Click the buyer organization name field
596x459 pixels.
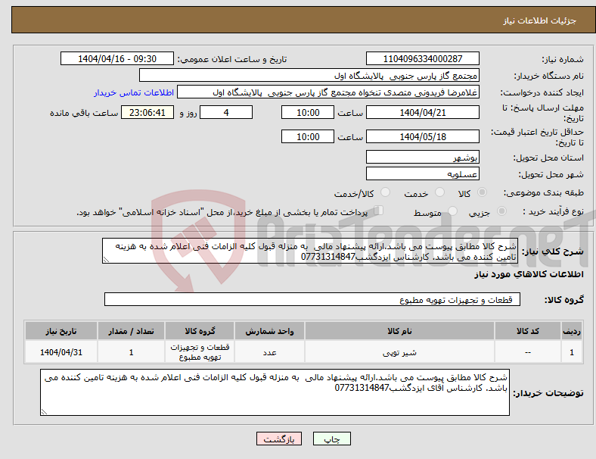click(309, 76)
